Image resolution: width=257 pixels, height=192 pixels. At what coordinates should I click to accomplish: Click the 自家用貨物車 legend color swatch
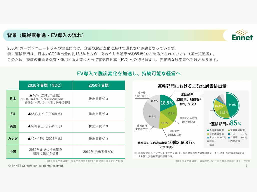208,134
